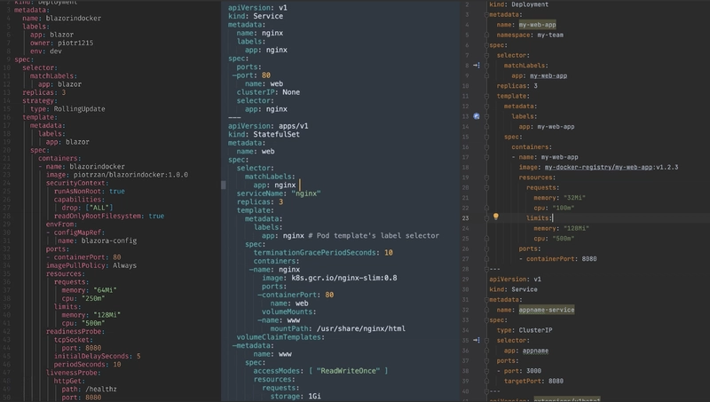
Task: Click 'clusterIP: None' in middle editor
Action: tap(268, 92)
